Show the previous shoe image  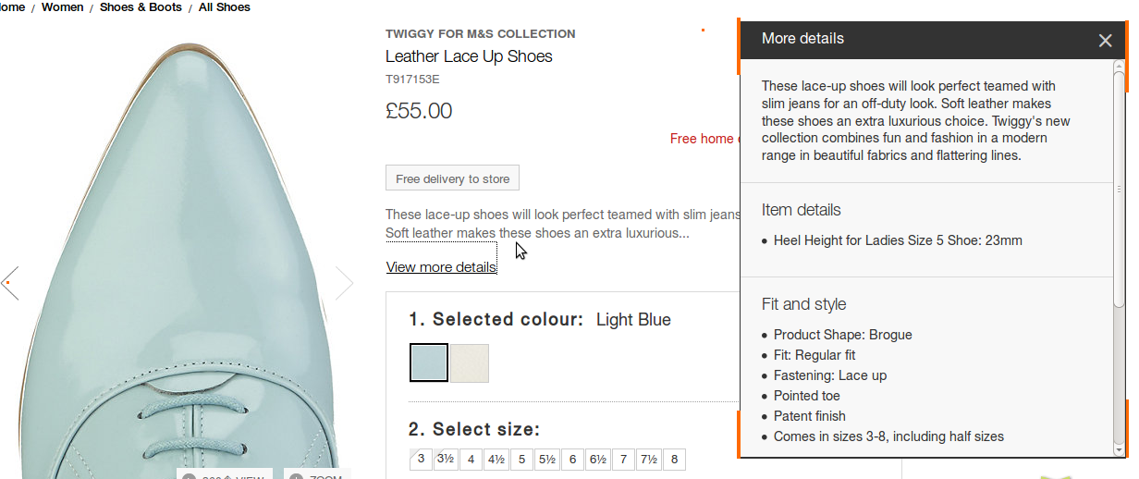pos(10,283)
